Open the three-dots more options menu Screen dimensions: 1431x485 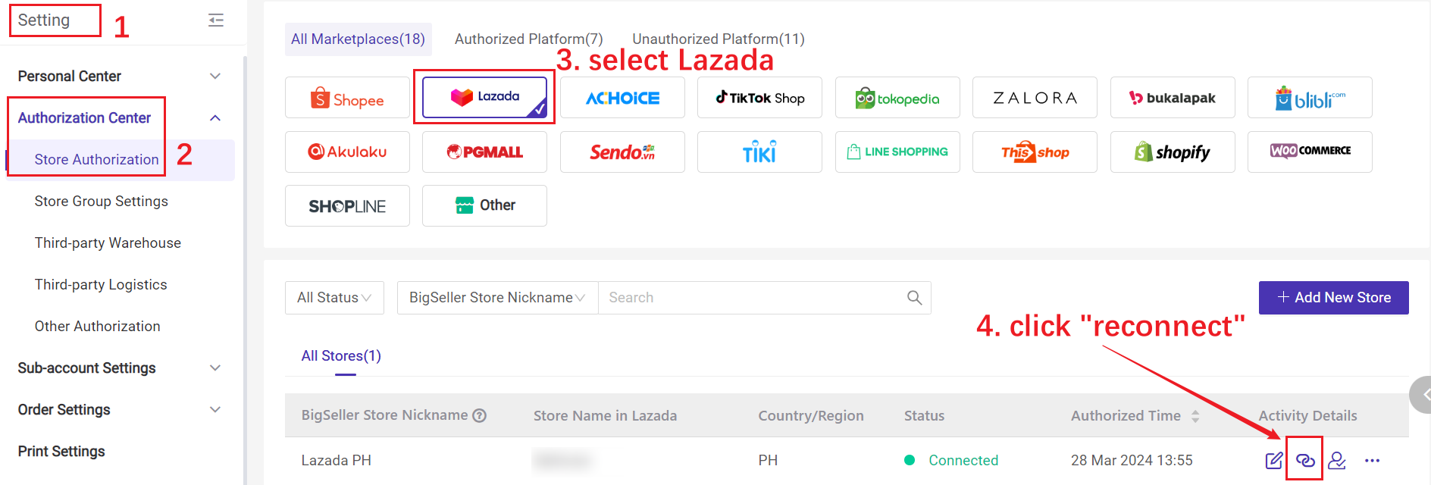[x=1372, y=460]
